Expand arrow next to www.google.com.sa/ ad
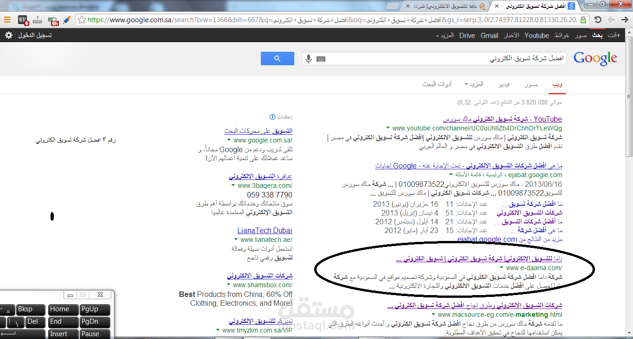The width and height of the screenshot is (633, 339). (229, 140)
